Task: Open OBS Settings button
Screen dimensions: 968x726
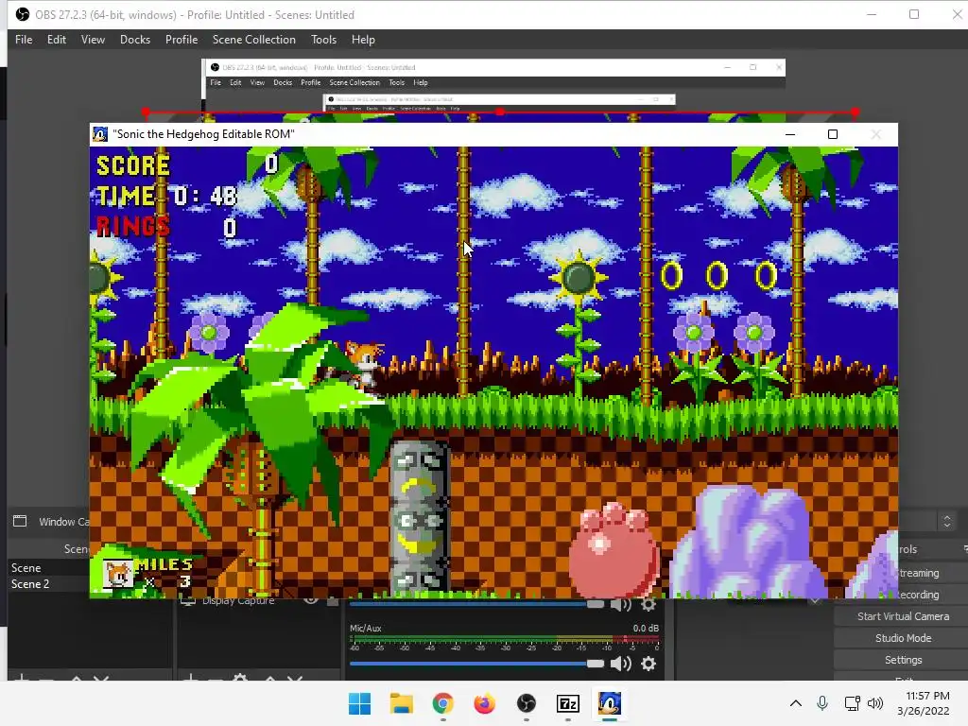Action: coord(903,659)
